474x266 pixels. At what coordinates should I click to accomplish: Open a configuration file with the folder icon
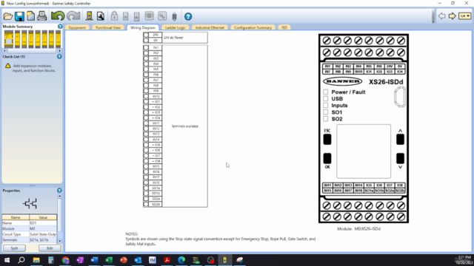(8, 16)
